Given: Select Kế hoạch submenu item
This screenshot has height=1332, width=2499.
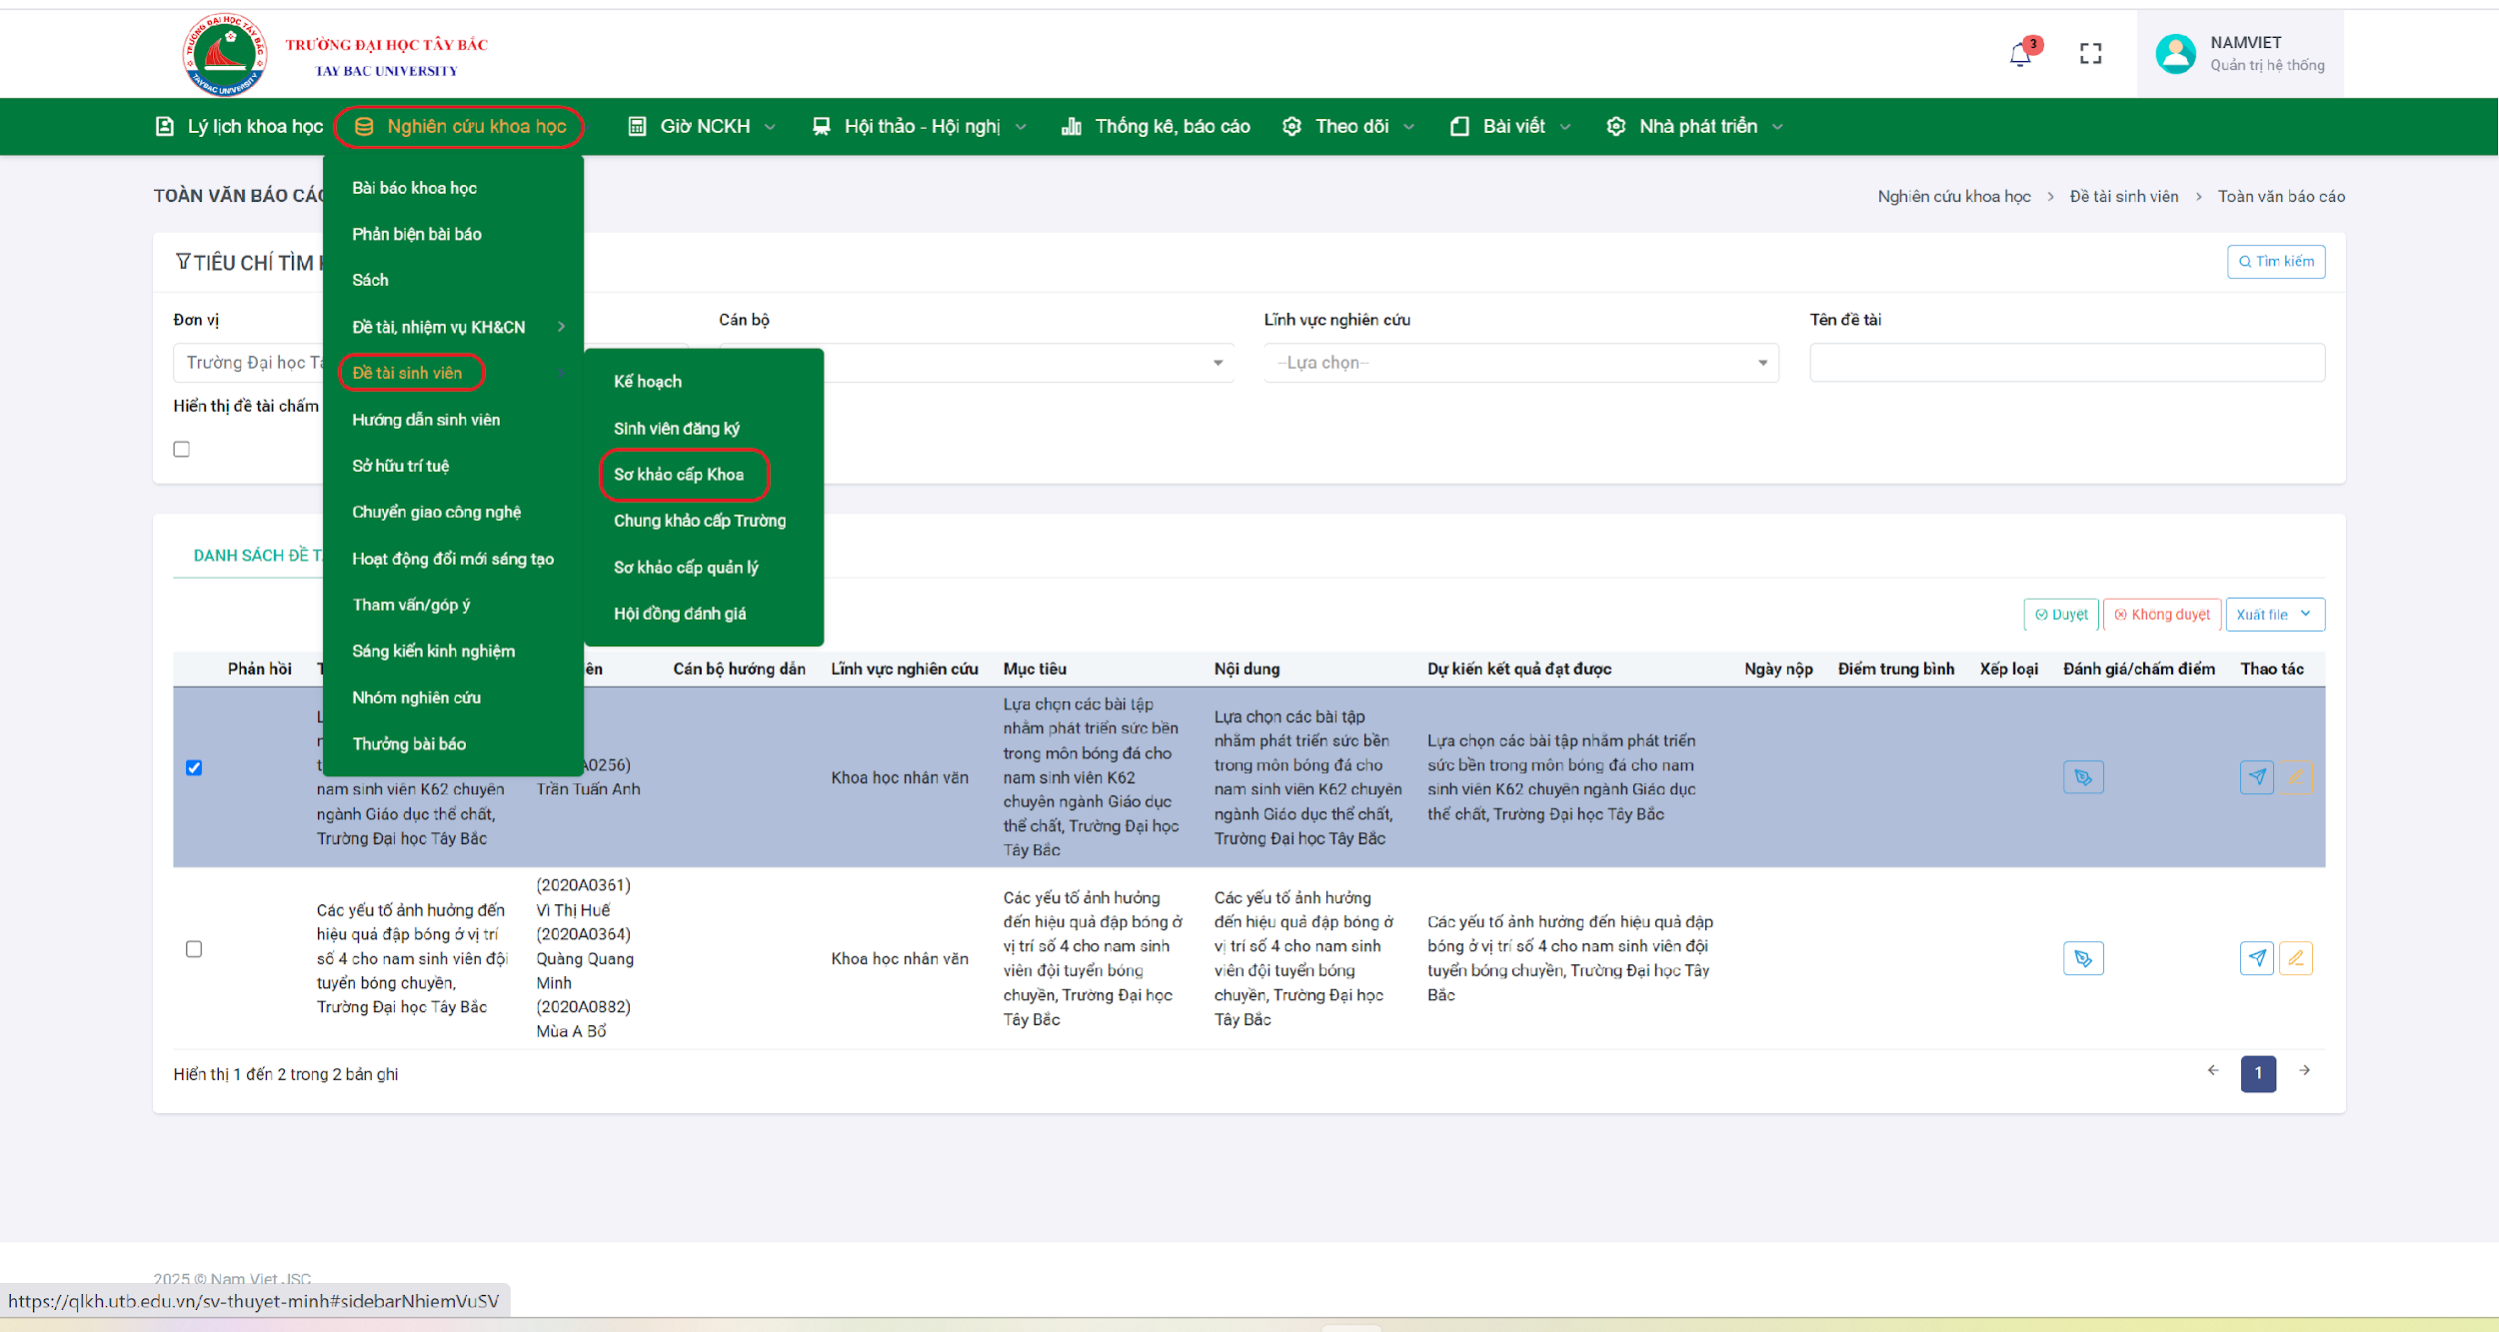Looking at the screenshot, I should pos(648,382).
